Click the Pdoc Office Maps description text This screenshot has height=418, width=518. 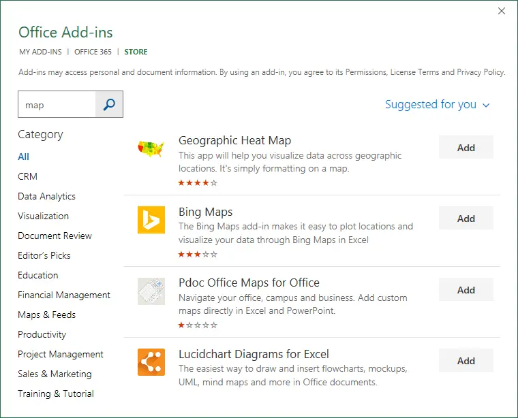292,304
